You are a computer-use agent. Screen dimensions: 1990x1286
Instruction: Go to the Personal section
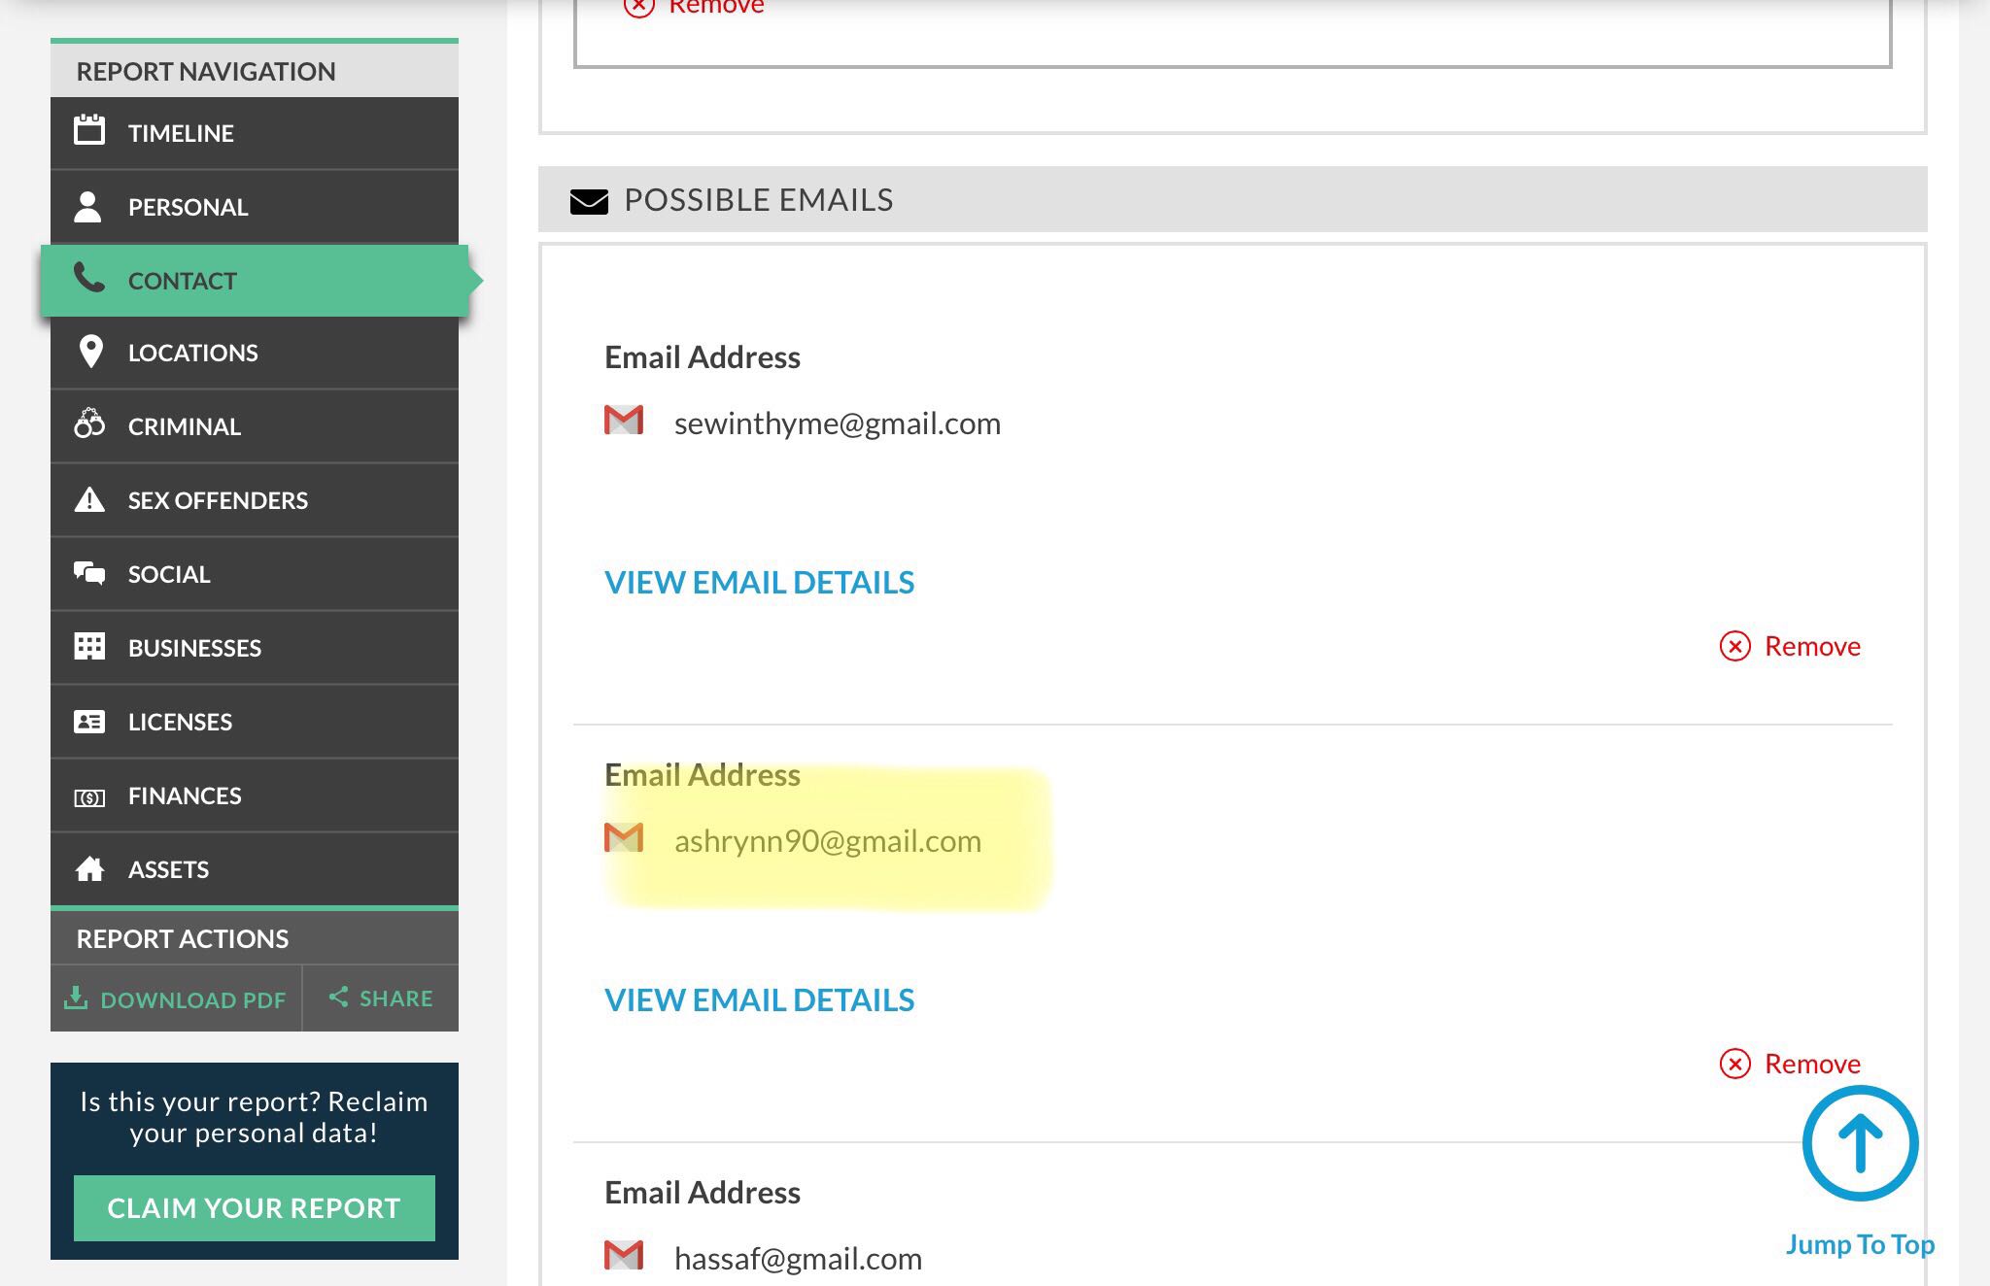tap(255, 207)
